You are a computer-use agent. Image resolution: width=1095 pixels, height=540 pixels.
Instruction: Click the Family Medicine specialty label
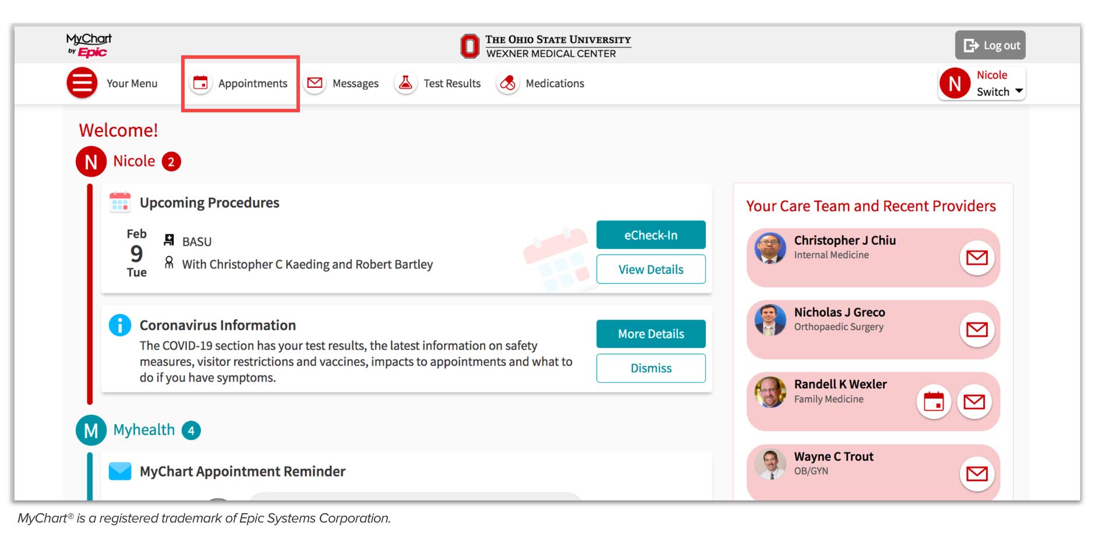[x=828, y=399]
